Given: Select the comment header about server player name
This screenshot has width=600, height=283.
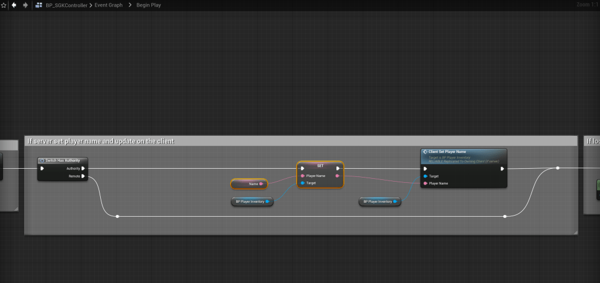Looking at the screenshot, I should click(x=301, y=141).
